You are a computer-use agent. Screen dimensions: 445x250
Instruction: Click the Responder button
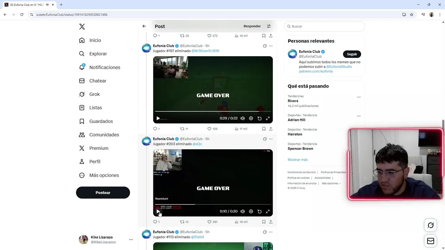pos(252,26)
